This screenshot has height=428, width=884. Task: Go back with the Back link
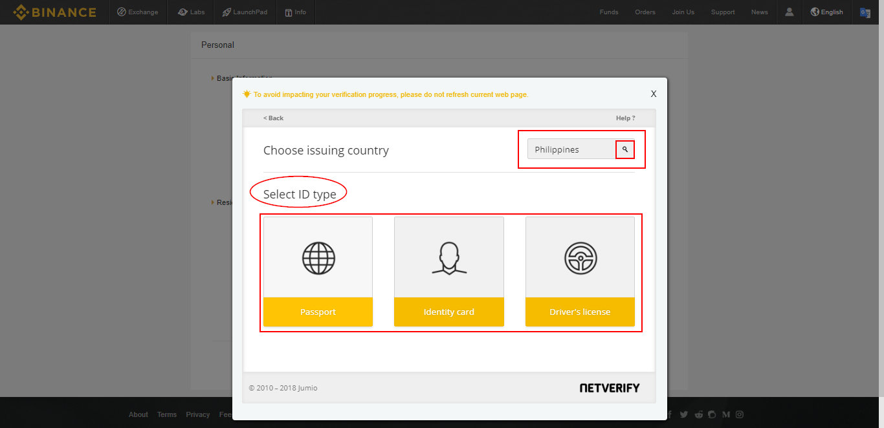[x=273, y=118]
